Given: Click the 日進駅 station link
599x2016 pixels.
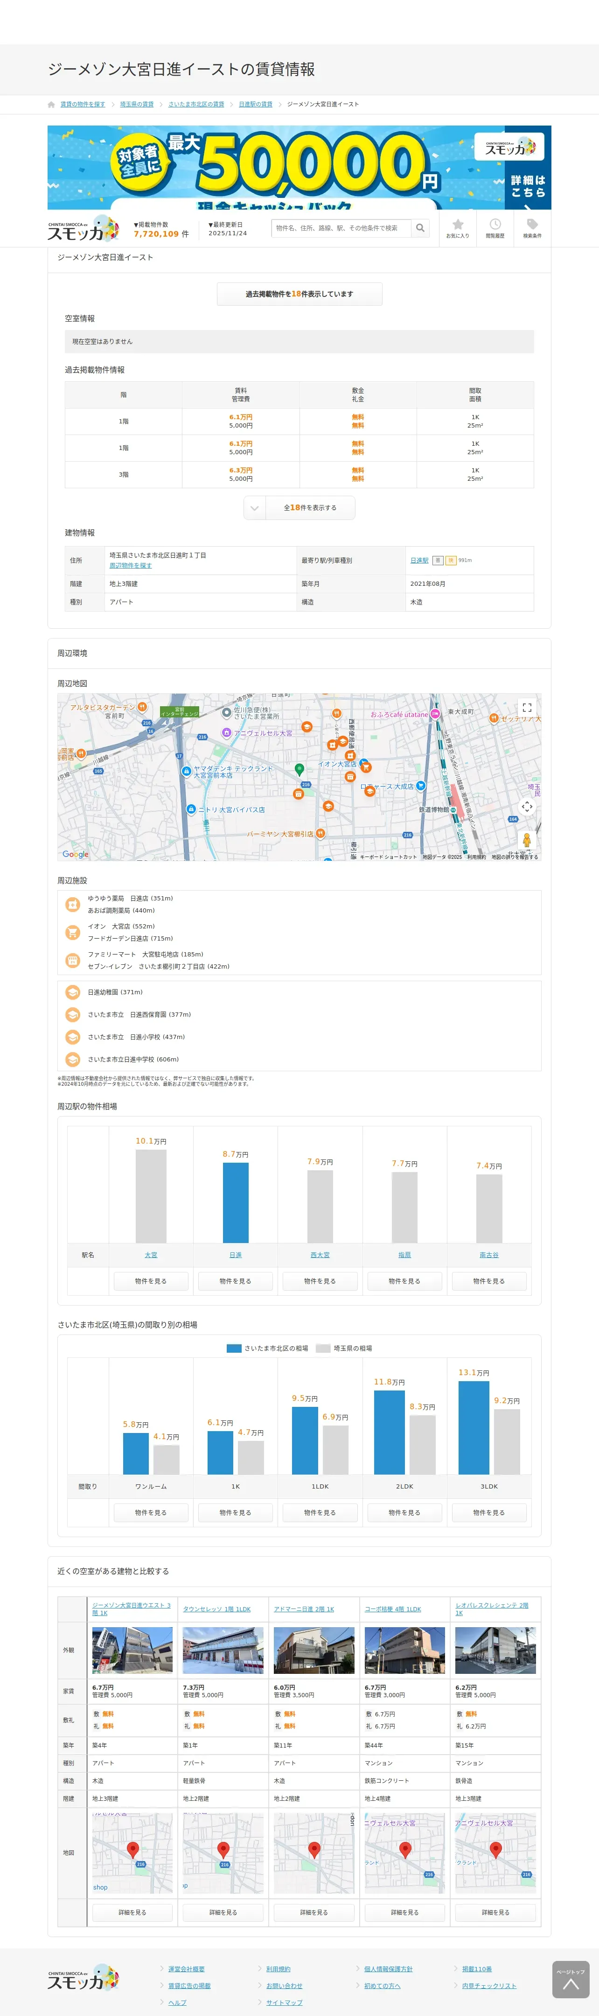Looking at the screenshot, I should [x=419, y=560].
